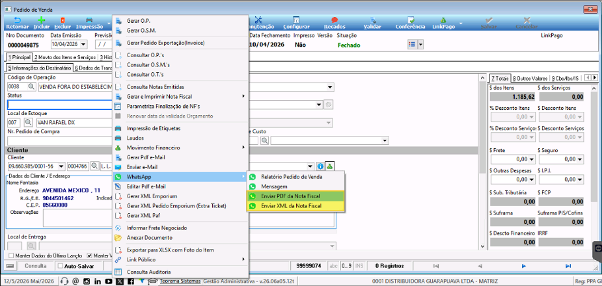The width and height of the screenshot is (602, 286).
Task: Open the Instagram icon in status bar
Action: 87,281
